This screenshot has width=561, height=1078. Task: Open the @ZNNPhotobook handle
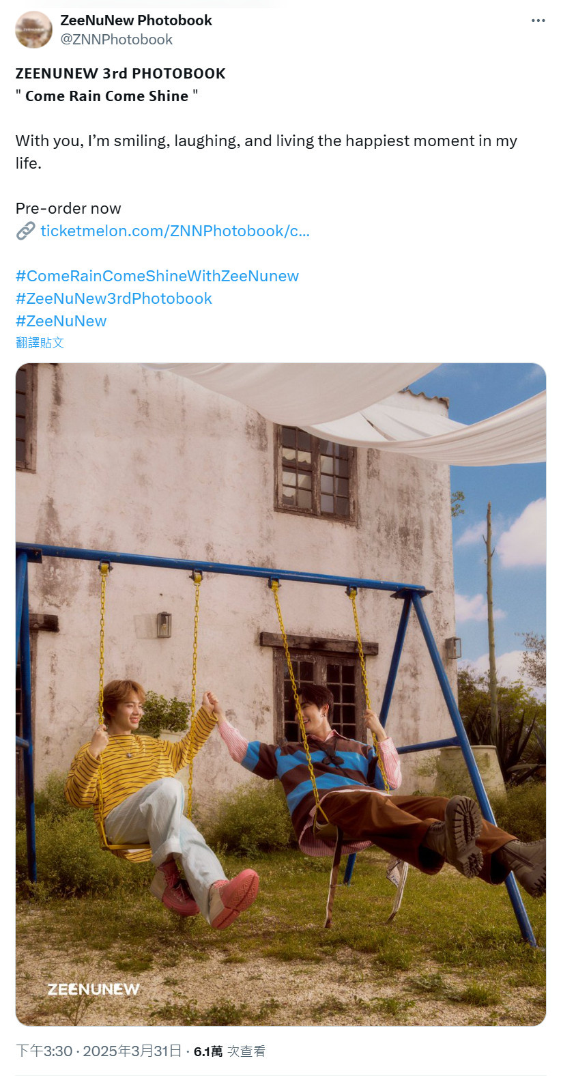(x=116, y=40)
